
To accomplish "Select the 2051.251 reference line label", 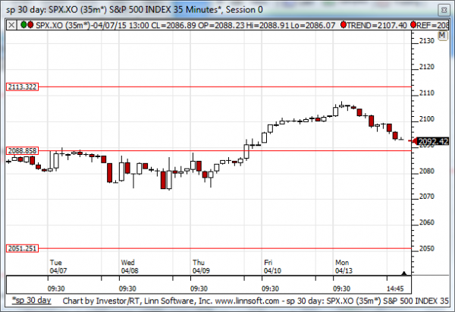I will pos(21,248).
